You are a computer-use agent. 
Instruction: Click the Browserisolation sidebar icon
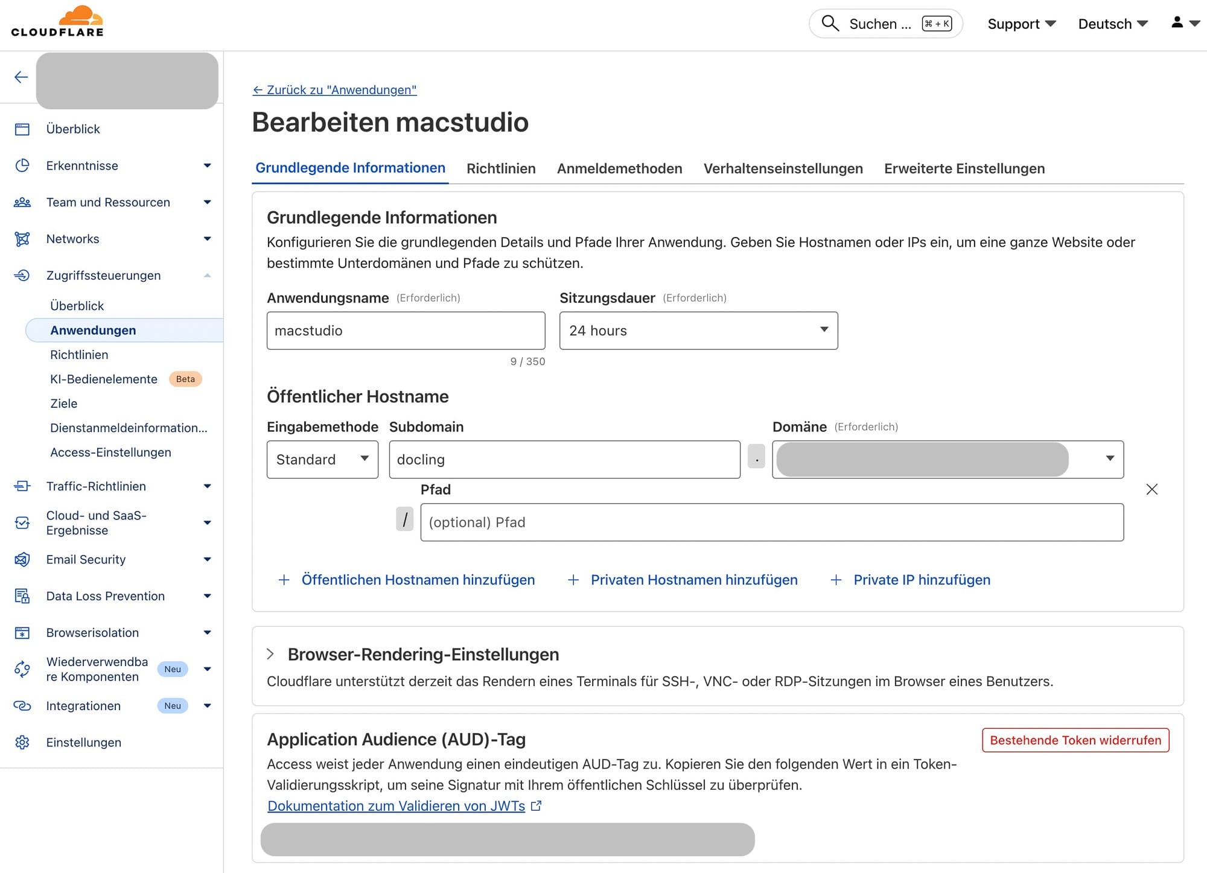(22, 633)
